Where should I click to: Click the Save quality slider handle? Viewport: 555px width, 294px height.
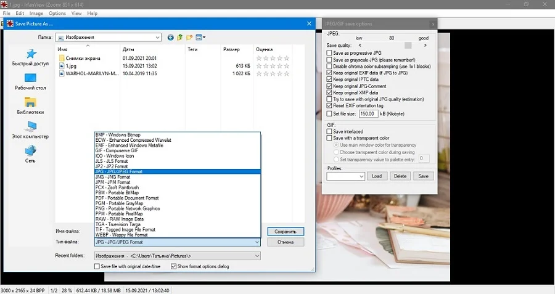point(408,45)
